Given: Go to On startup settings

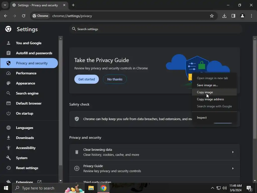Looking at the screenshot, I should coord(29,113).
